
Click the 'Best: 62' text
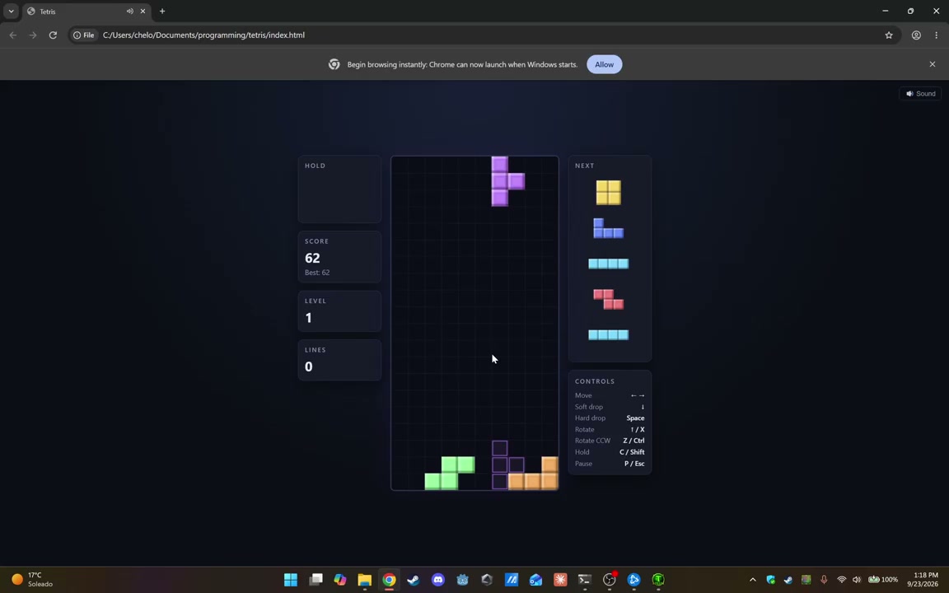pyautogui.click(x=317, y=273)
